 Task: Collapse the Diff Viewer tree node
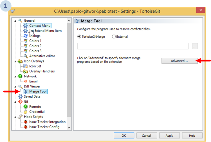(15, 87)
